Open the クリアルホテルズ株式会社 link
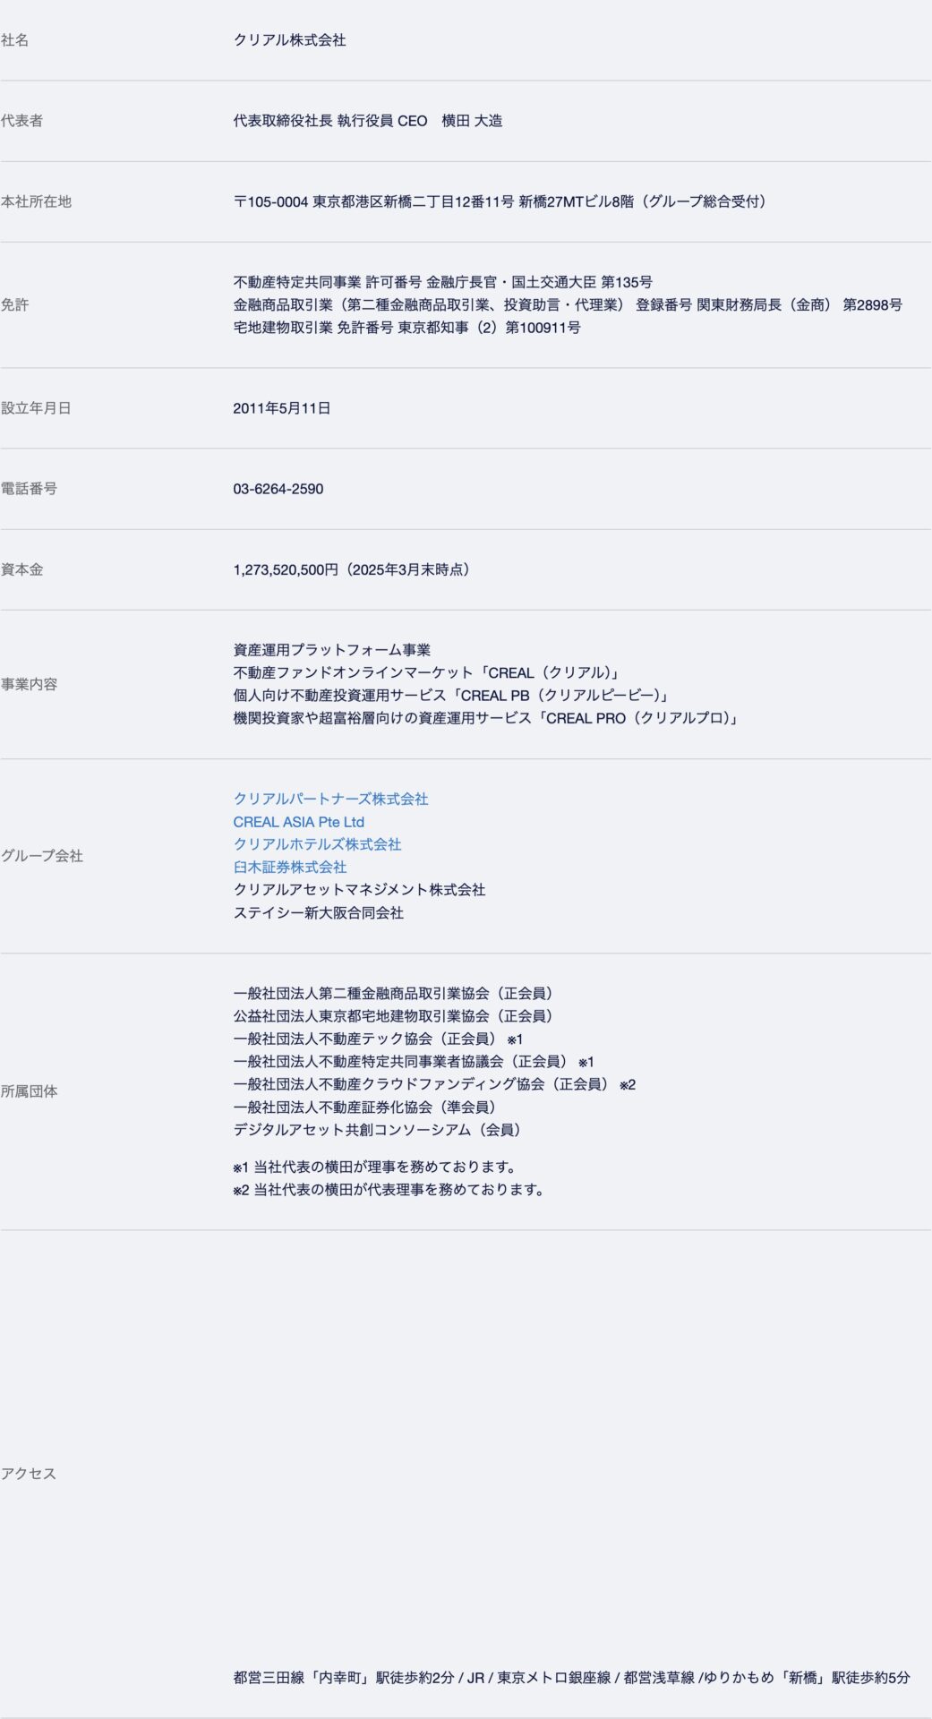The image size is (932, 1719). 317,844
